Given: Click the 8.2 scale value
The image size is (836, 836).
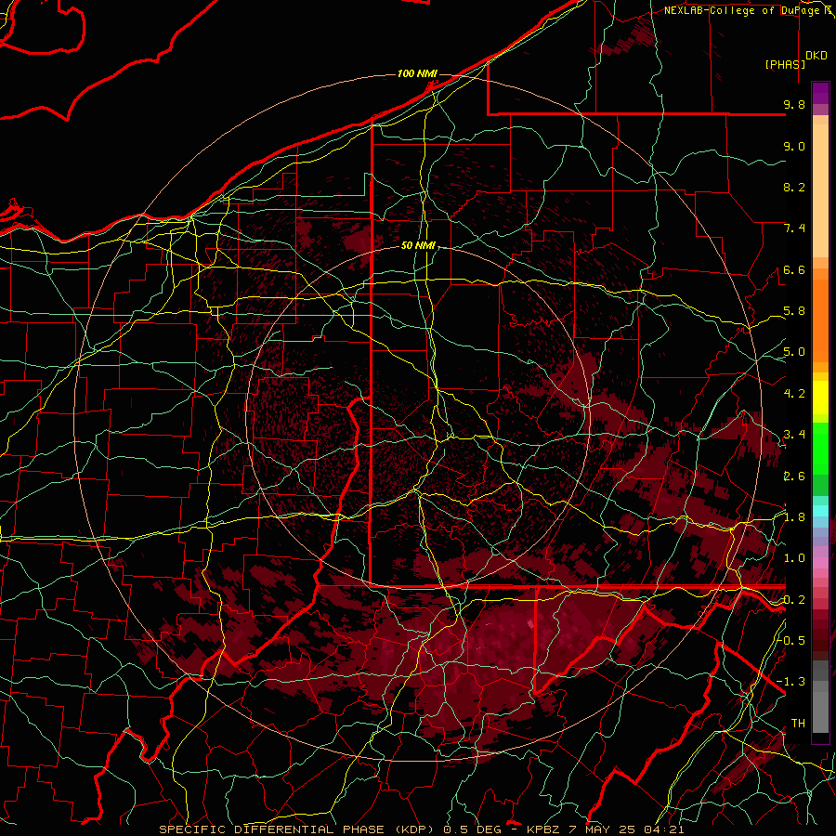Looking at the screenshot, I should [x=794, y=187].
